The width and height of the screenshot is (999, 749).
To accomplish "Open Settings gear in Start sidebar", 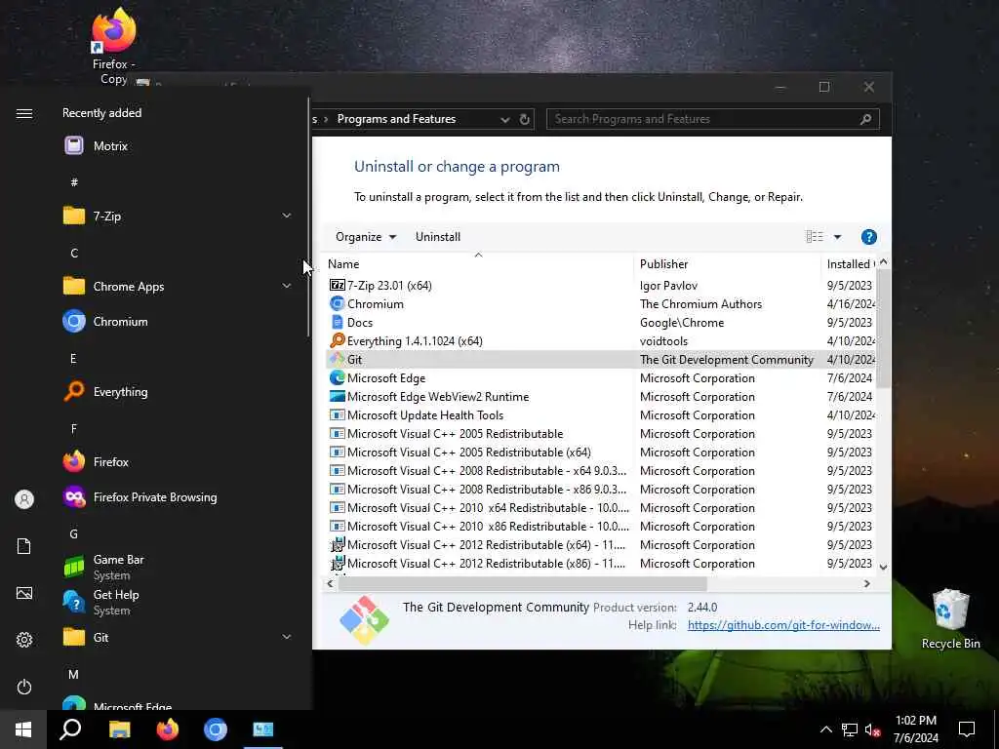I will [24, 640].
